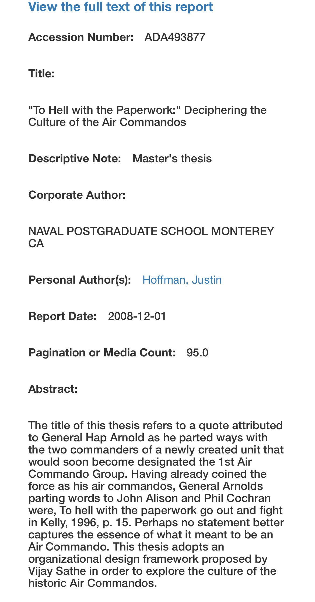Click the 'Personal Author(s):' label
The height and width of the screenshot is (602, 315).
point(80,280)
